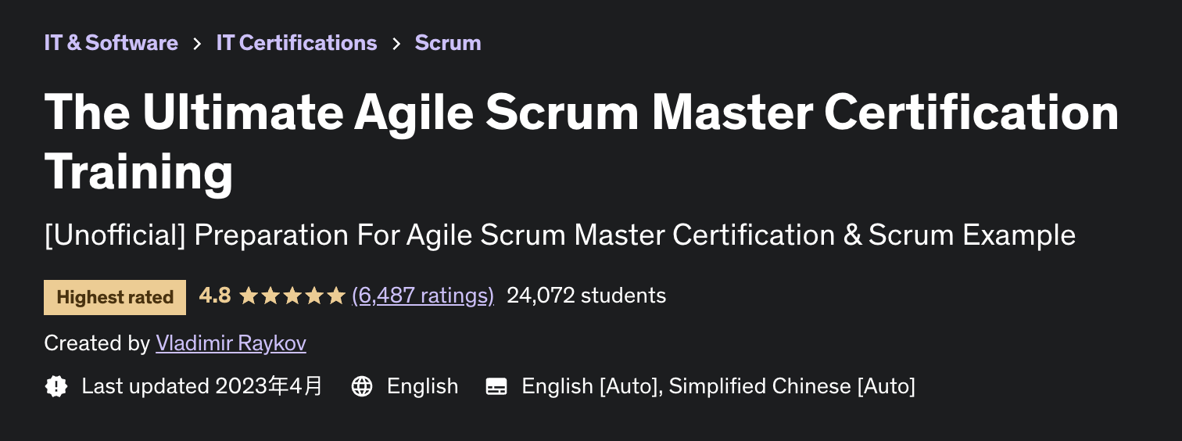Click the Last updated 2023 date text
This screenshot has width=1182, height=441.
click(x=202, y=386)
